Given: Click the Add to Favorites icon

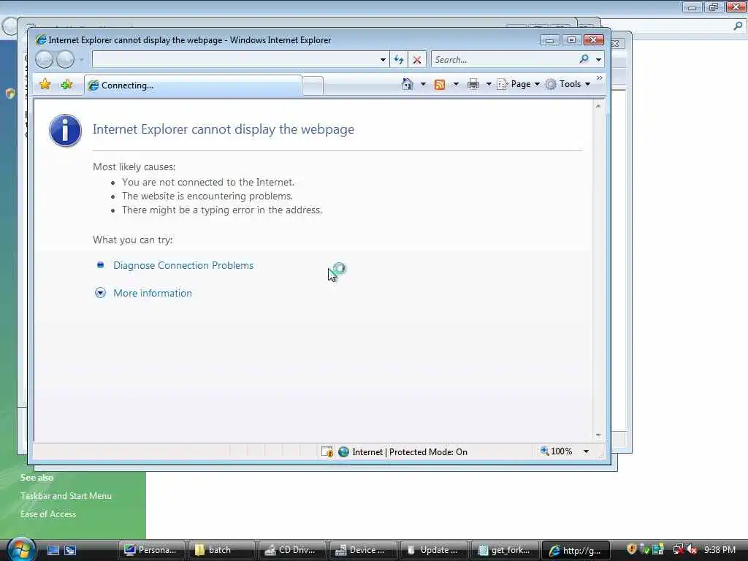Looking at the screenshot, I should pos(66,85).
